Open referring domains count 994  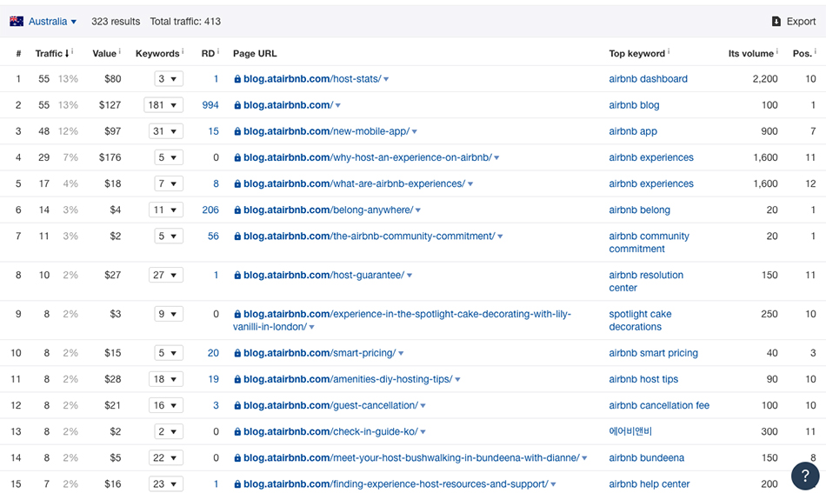(x=210, y=105)
